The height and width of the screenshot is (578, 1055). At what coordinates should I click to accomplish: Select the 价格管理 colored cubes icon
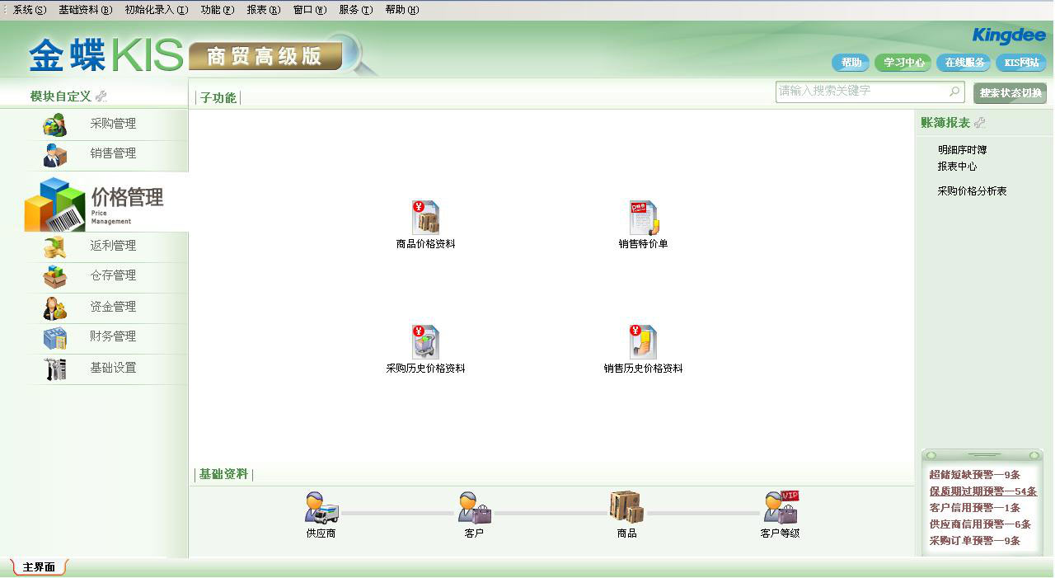(55, 204)
